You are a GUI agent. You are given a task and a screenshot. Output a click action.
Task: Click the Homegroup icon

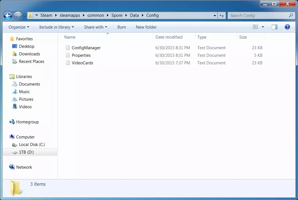[x=12, y=122]
